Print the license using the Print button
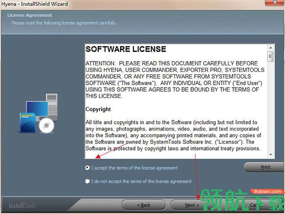Image resolution: width=285 pixels, height=214 pixels. tap(265, 167)
